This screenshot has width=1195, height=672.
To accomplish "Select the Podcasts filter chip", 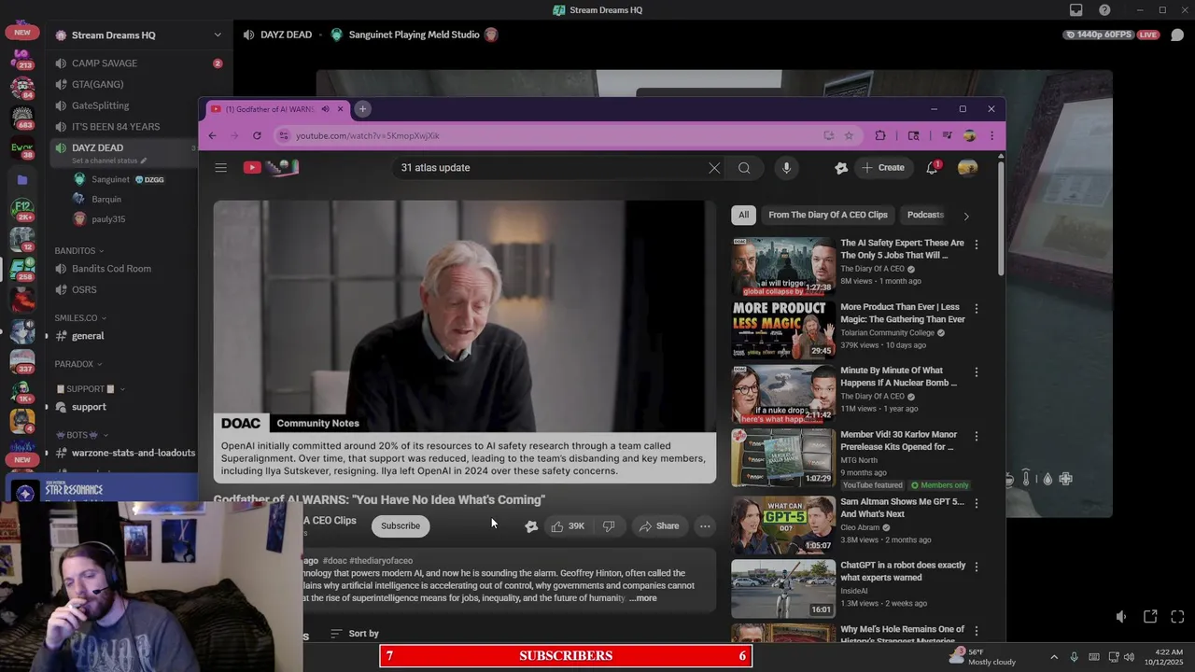I will [x=925, y=215].
